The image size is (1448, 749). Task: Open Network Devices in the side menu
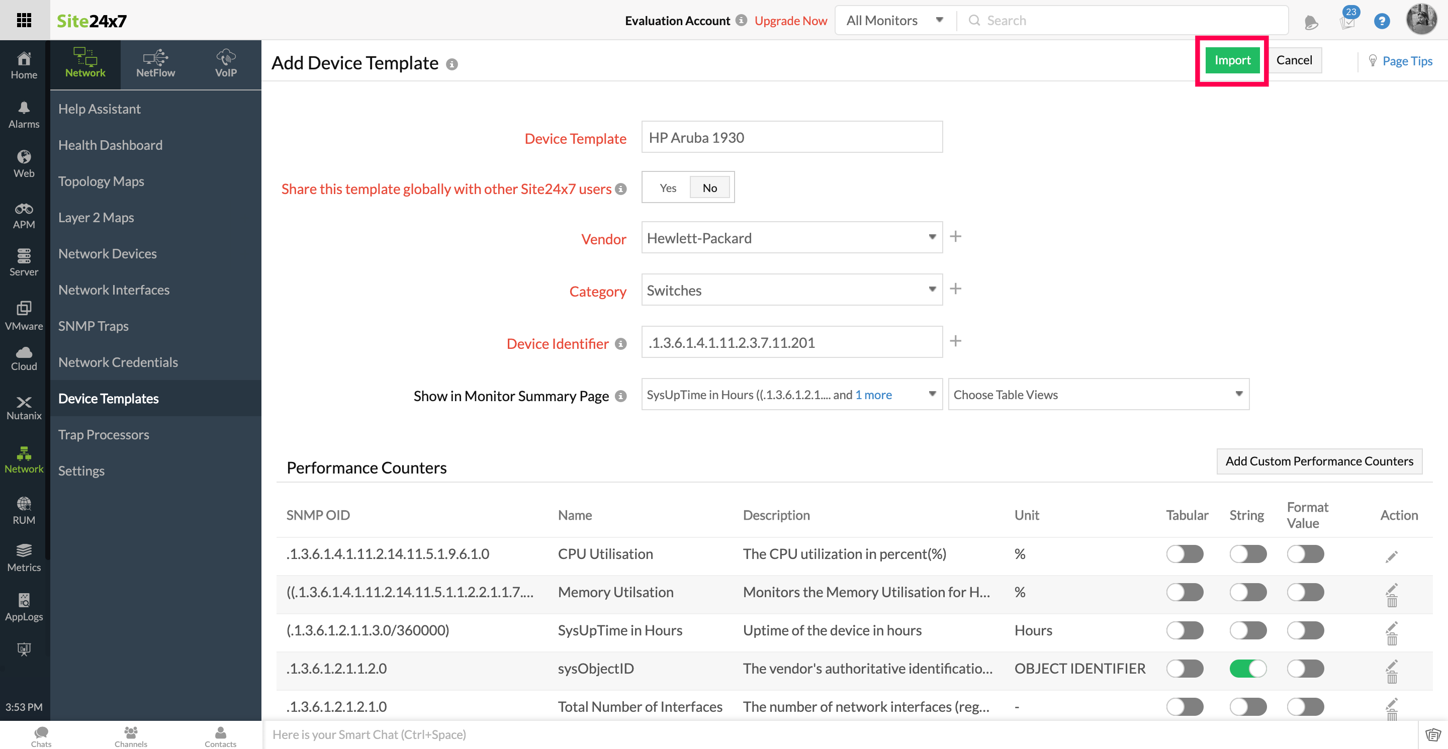pos(108,253)
